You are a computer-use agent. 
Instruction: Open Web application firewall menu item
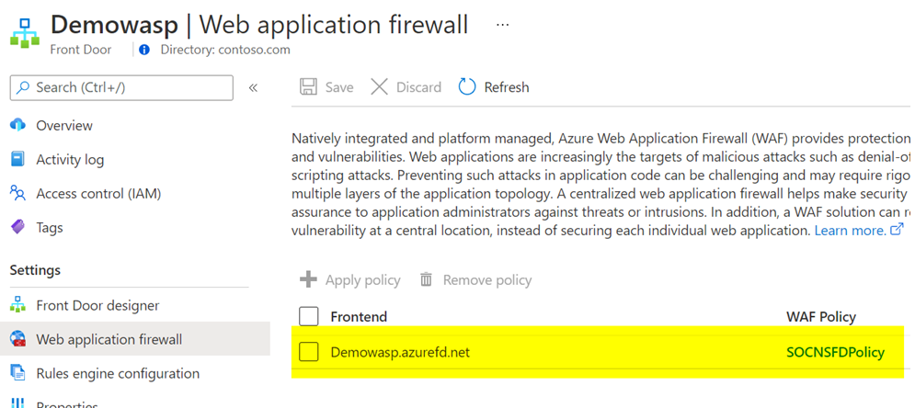[x=109, y=339]
